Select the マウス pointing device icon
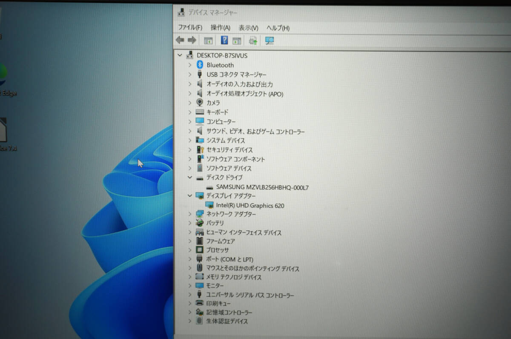This screenshot has width=511, height=339. (200, 268)
